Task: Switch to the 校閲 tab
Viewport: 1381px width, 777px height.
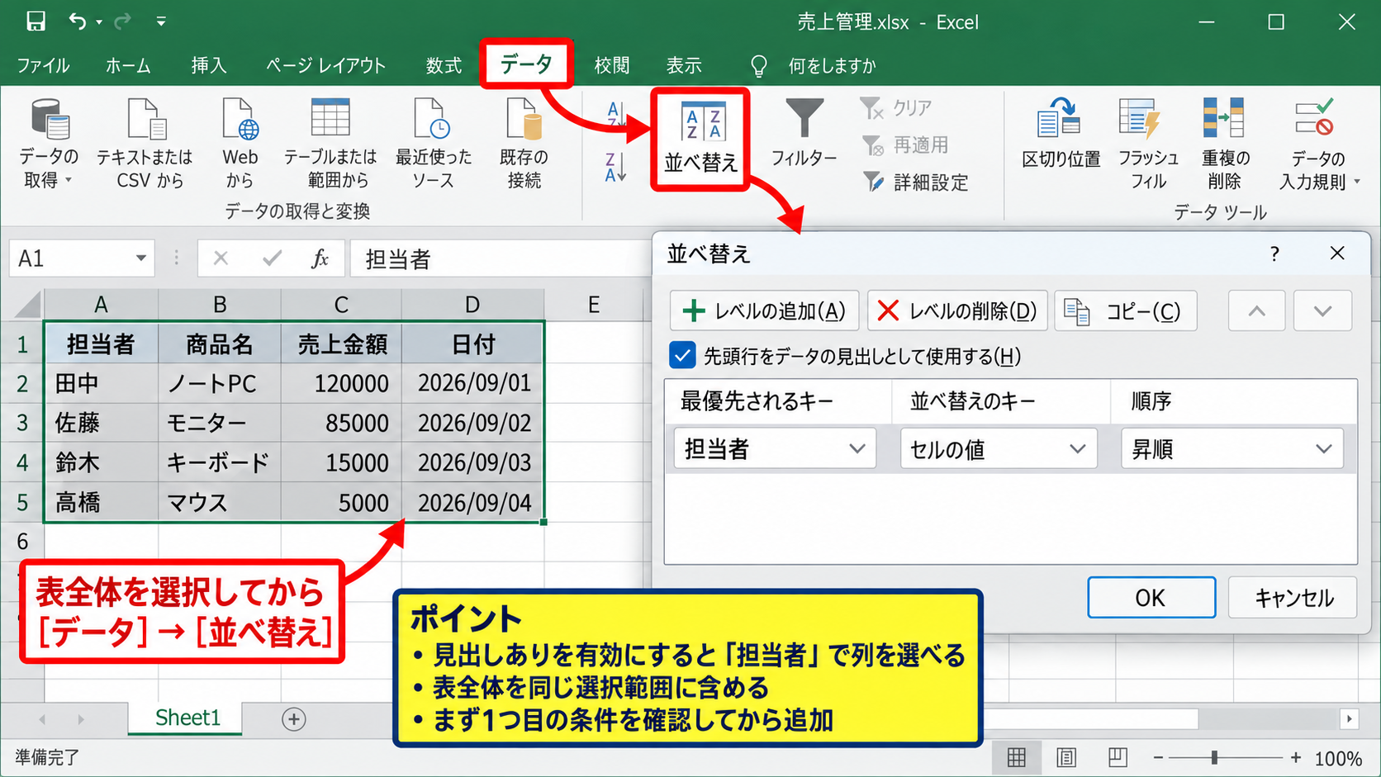Action: click(x=612, y=65)
